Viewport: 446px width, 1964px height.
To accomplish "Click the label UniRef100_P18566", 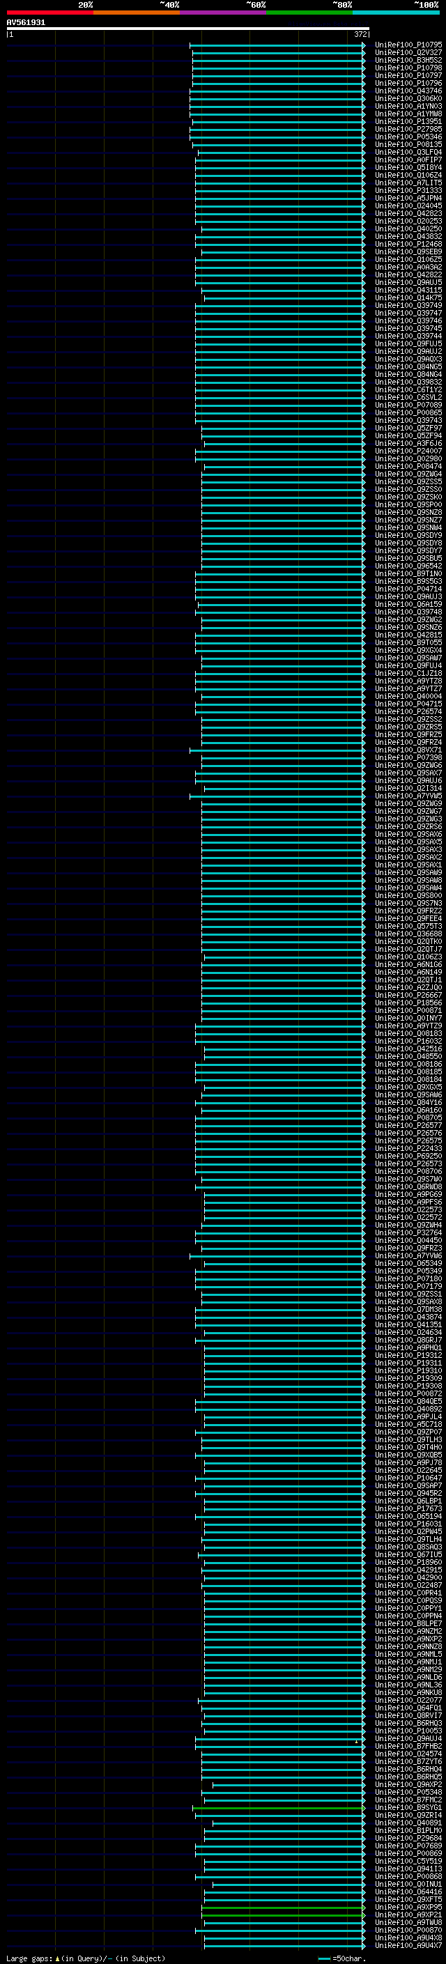I will pos(408,1003).
